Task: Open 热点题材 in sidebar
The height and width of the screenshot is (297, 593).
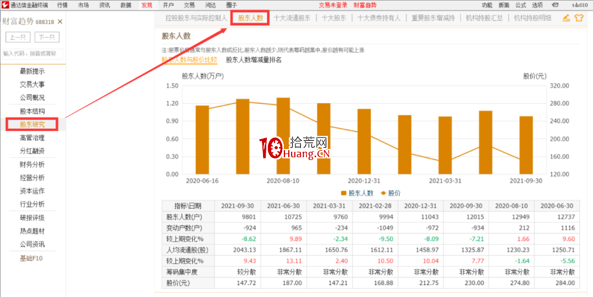Action: click(32, 231)
